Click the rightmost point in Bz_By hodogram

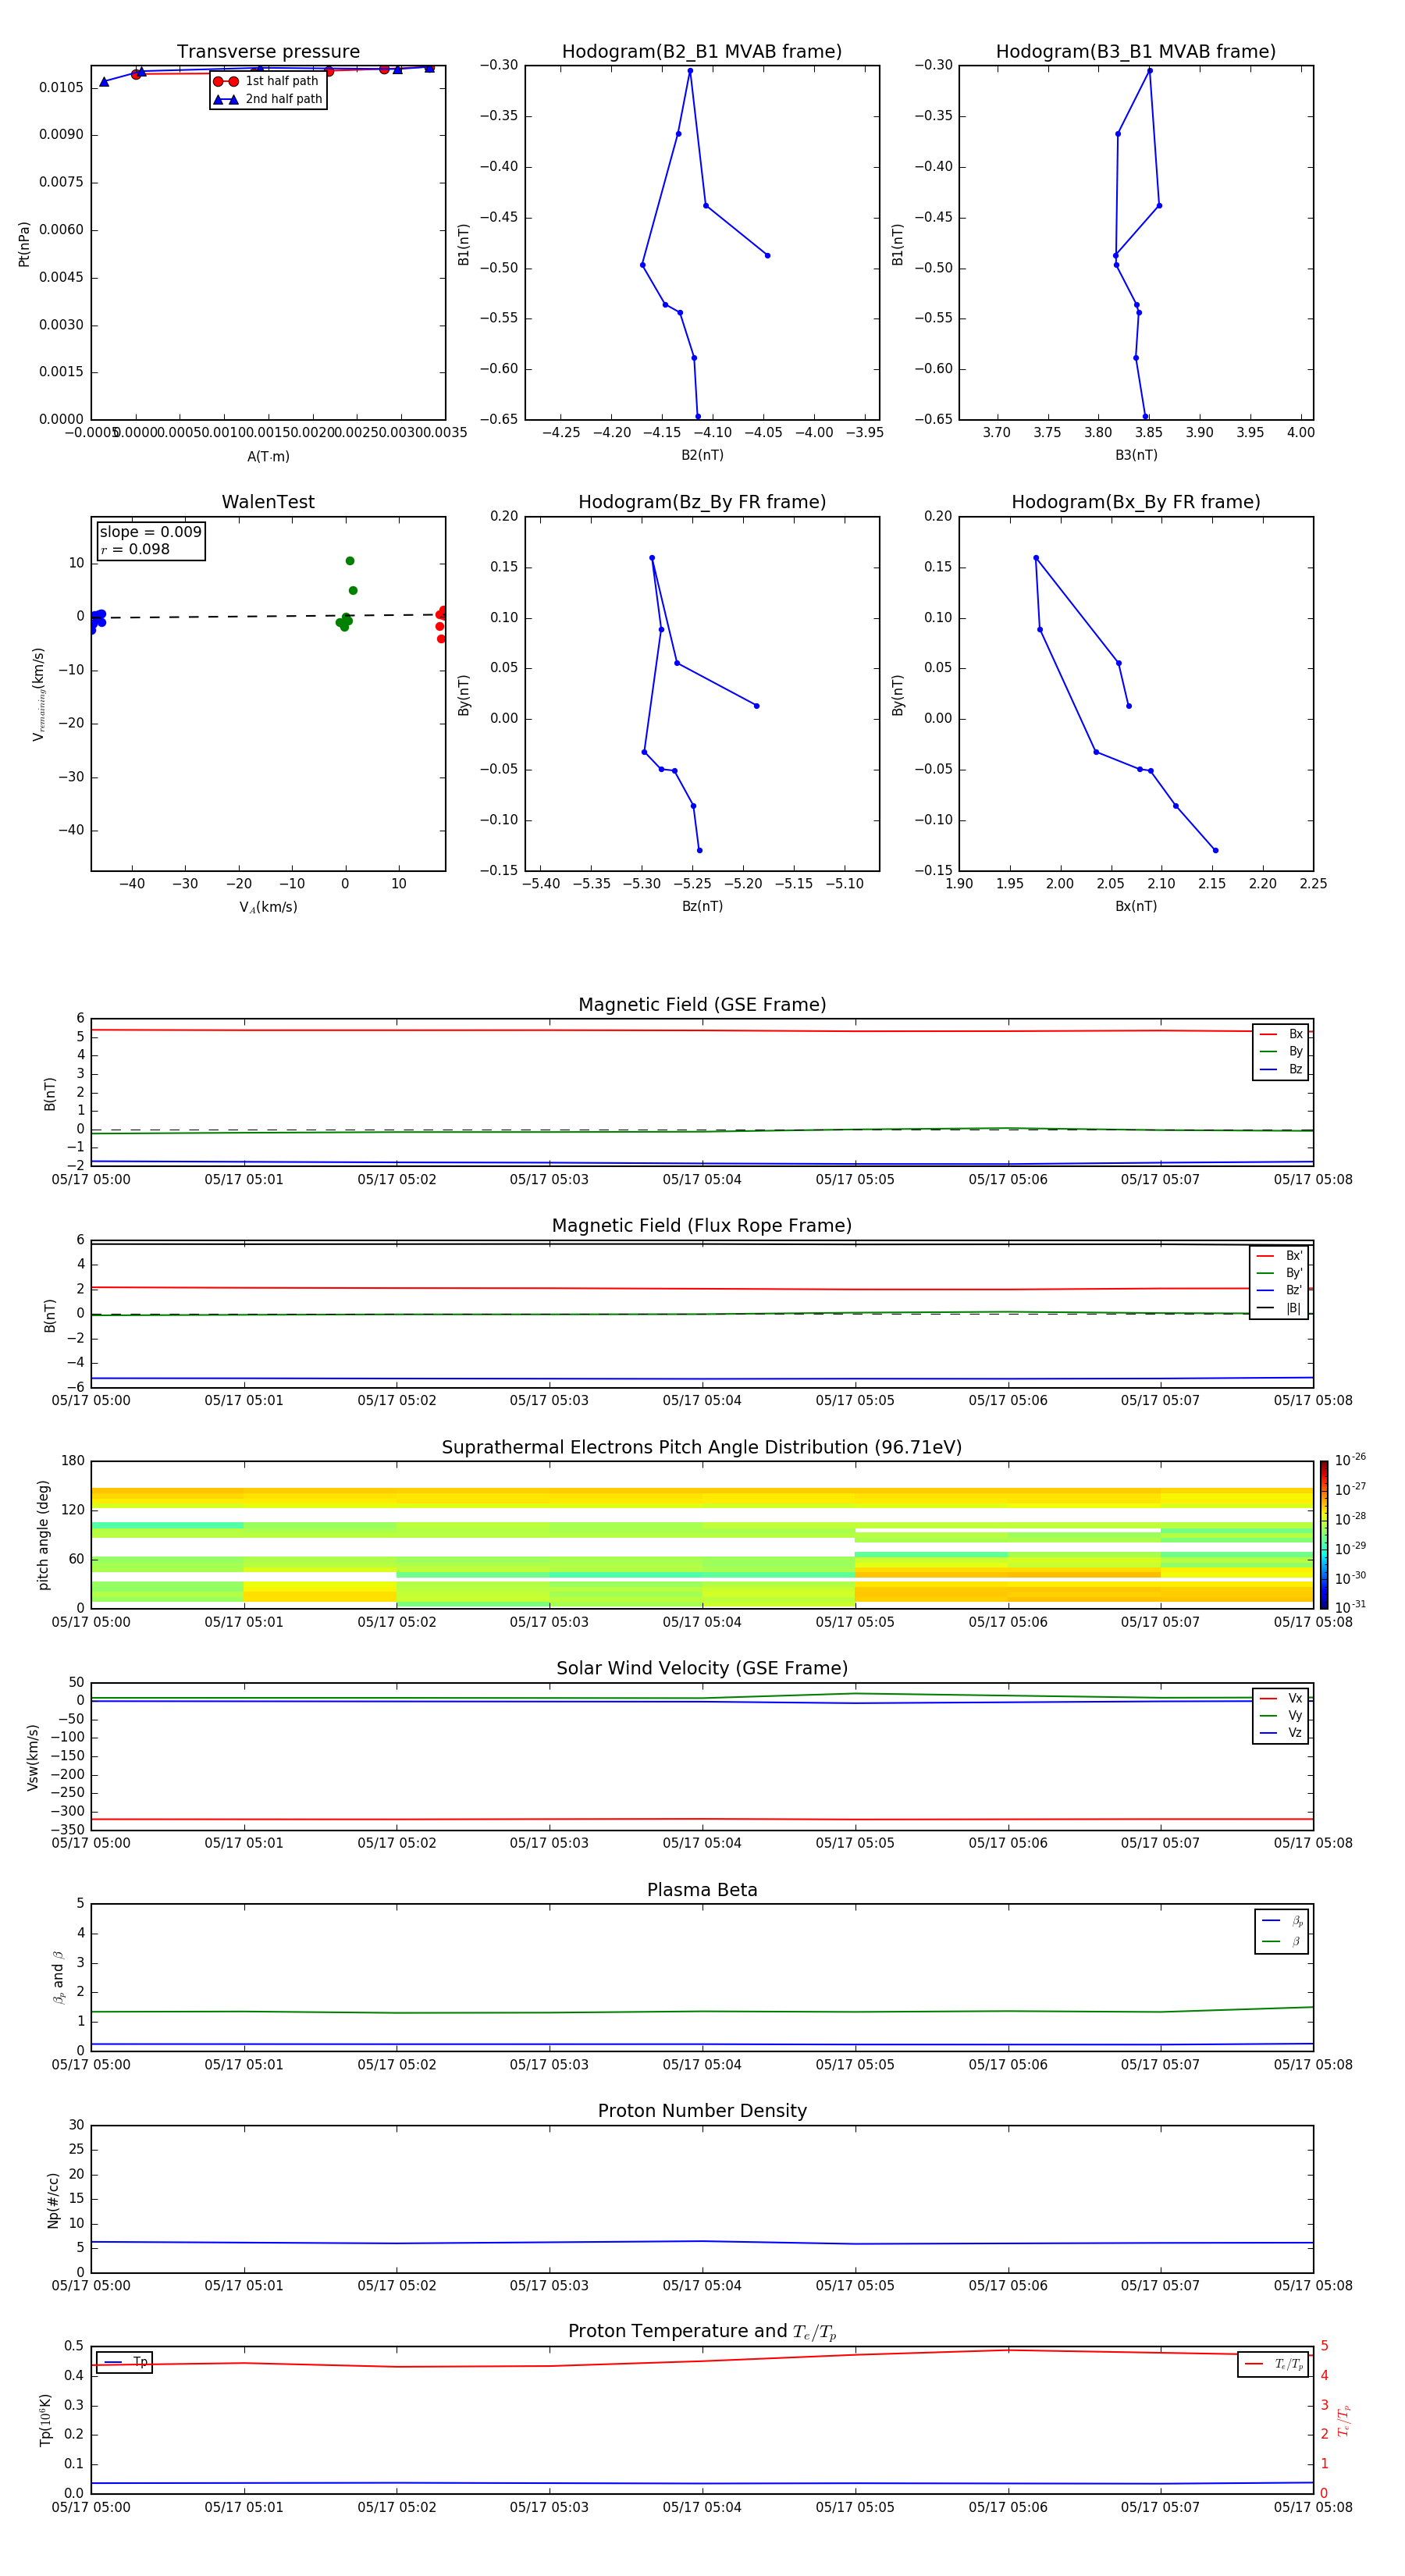tap(756, 706)
